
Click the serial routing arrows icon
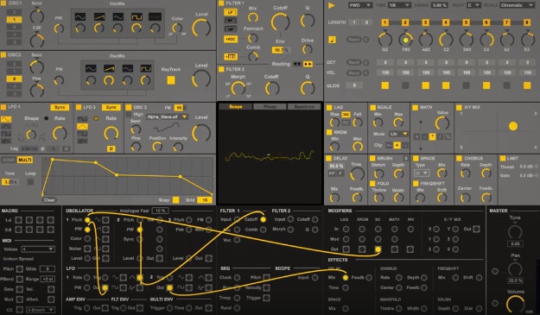pyautogui.click(x=308, y=64)
